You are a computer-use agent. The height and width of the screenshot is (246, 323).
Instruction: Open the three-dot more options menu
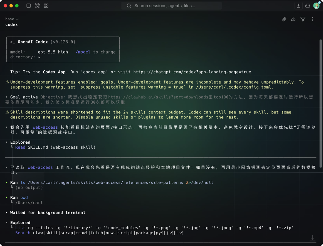(312, 19)
